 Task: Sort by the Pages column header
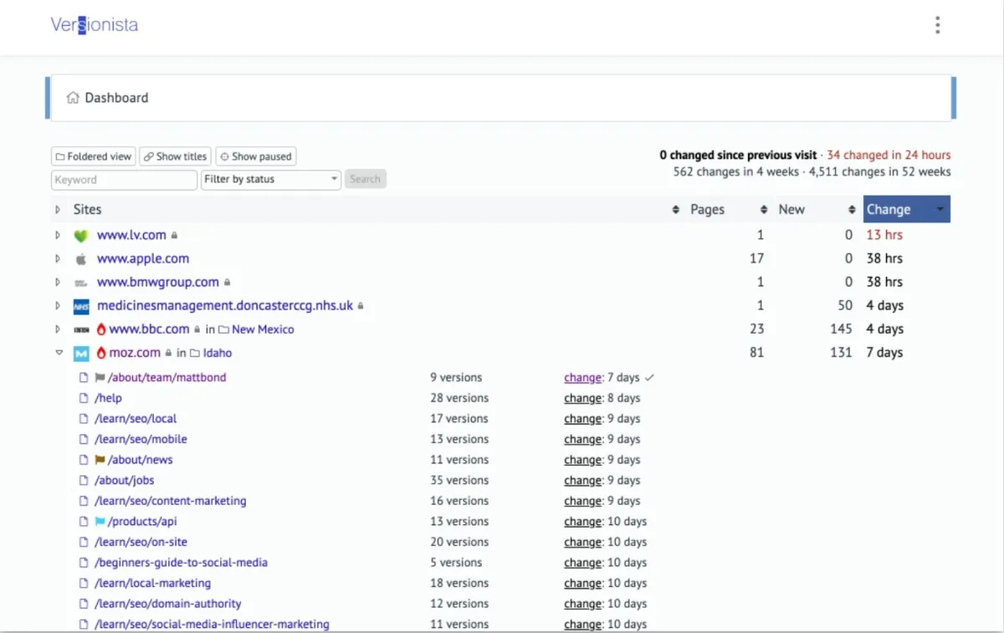[x=707, y=210]
